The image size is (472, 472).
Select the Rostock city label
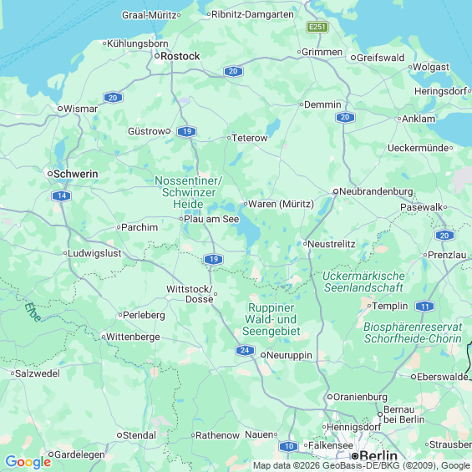coord(180,56)
